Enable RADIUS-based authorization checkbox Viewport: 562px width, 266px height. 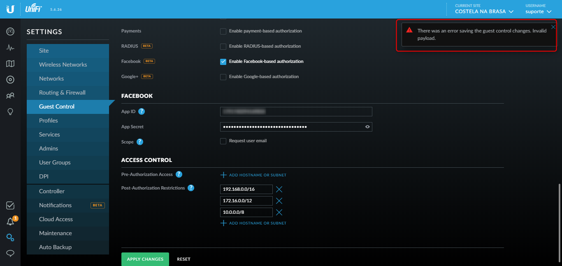tap(223, 46)
